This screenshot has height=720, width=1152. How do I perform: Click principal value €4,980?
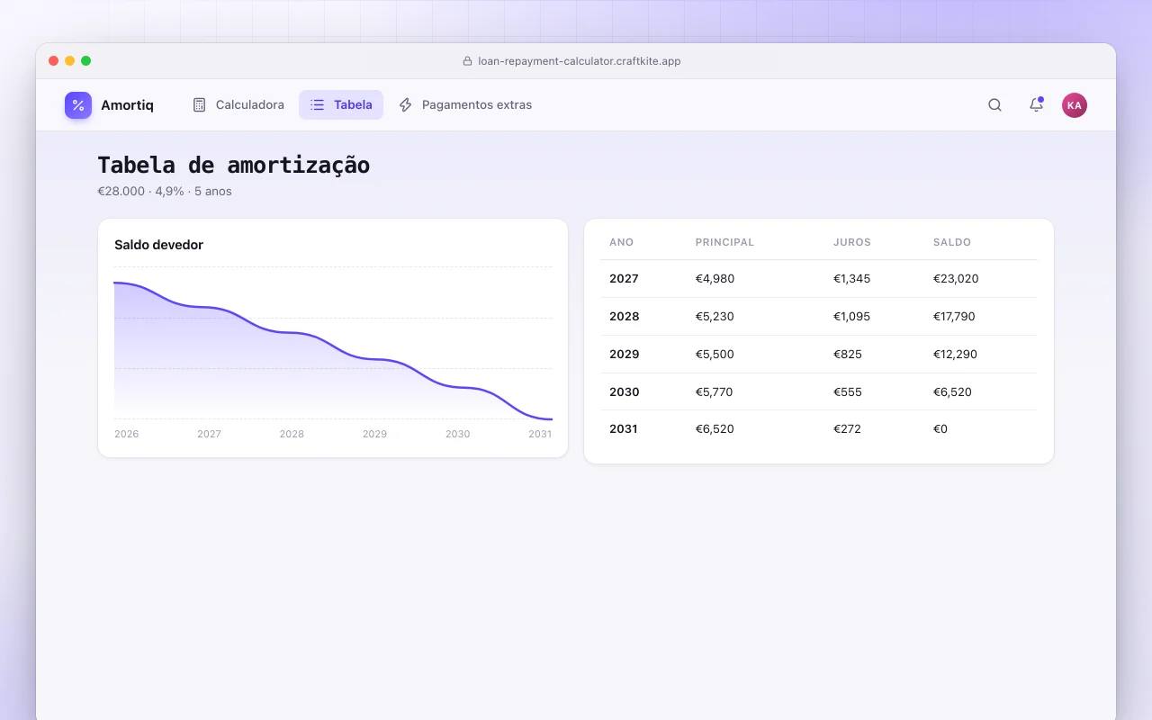coord(715,279)
